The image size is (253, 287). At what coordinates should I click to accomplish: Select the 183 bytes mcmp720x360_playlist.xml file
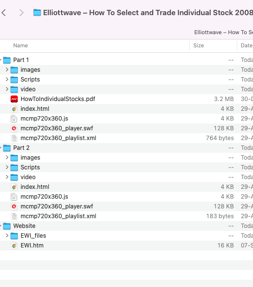pos(58,216)
